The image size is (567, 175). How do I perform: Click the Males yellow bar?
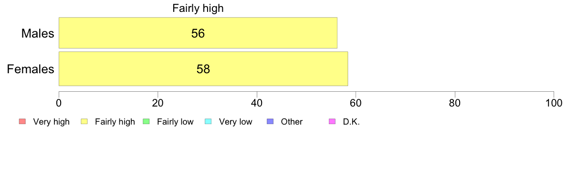(198, 32)
